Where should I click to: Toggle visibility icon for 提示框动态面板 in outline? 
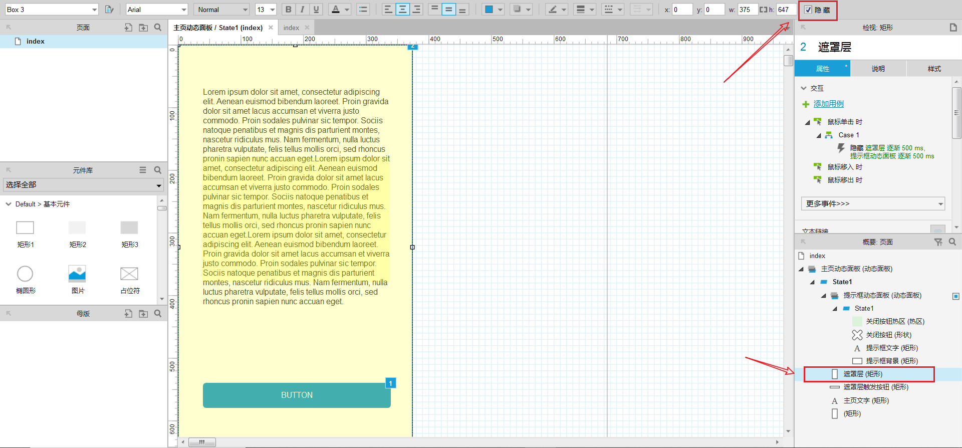click(955, 296)
